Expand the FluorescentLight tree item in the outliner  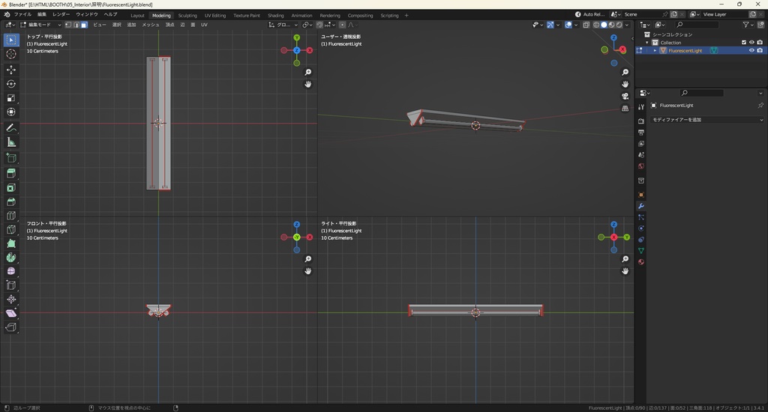655,51
